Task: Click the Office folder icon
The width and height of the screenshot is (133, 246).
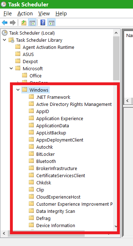Action: [25, 75]
